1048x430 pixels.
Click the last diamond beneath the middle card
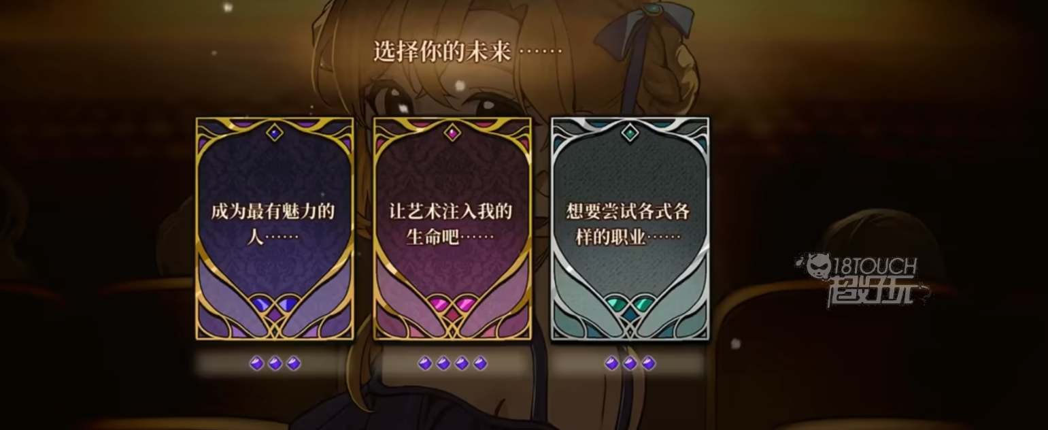[x=480, y=363]
